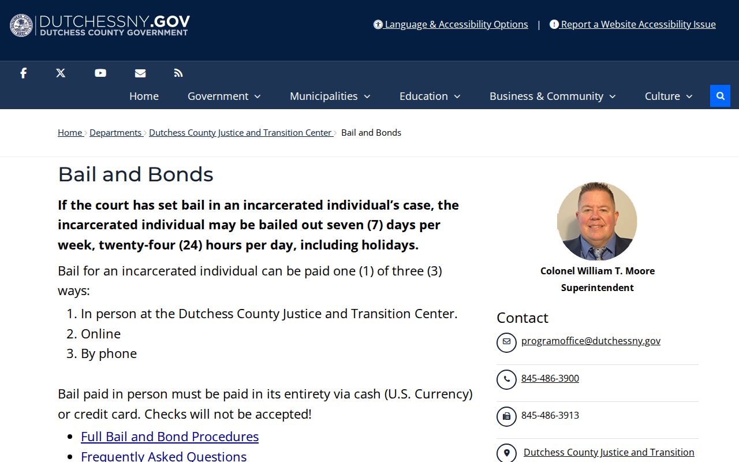The width and height of the screenshot is (739, 462).
Task: Click the Dutchess County seal logo
Action: point(21,25)
